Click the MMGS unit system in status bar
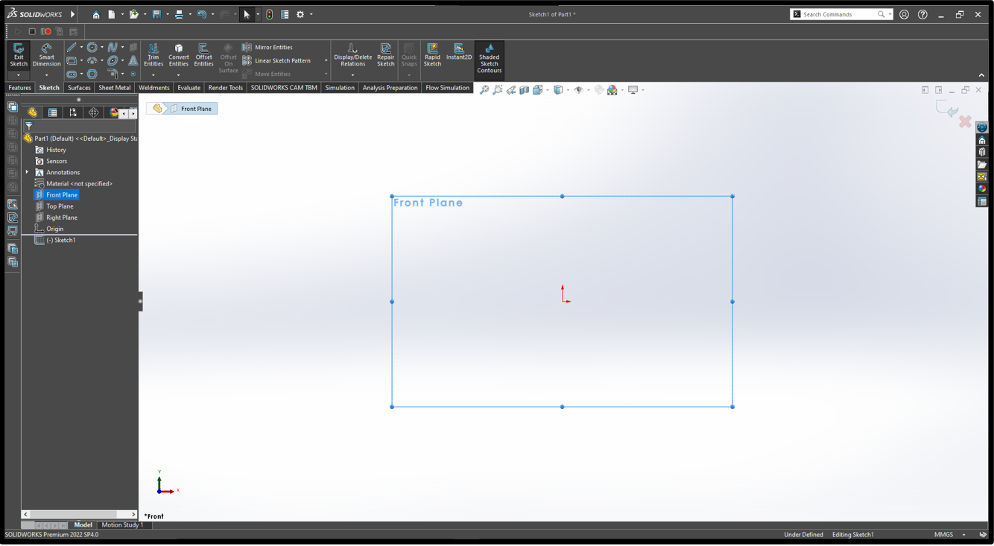This screenshot has width=994, height=546. (x=943, y=535)
